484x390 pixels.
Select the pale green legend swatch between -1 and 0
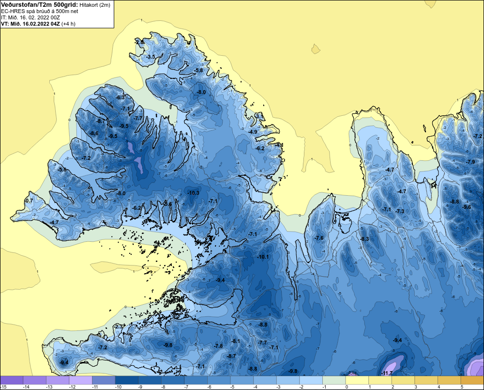click(334, 380)
